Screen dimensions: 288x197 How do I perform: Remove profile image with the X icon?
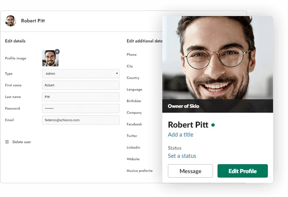(57, 51)
